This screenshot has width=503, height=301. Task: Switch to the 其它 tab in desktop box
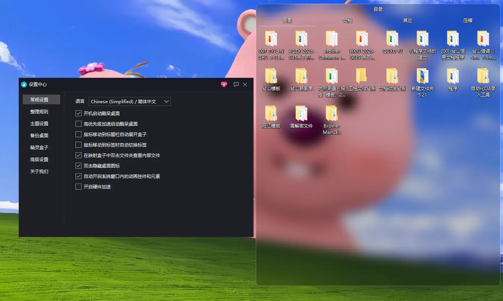[x=408, y=21]
